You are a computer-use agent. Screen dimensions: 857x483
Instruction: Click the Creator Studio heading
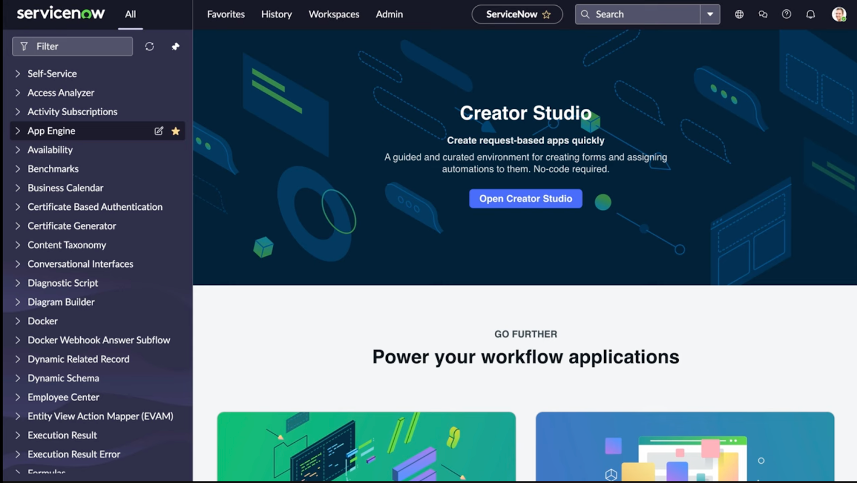525,113
